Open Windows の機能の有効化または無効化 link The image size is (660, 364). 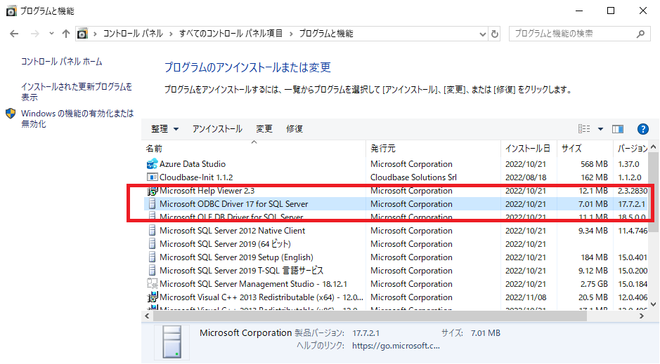coord(77,119)
